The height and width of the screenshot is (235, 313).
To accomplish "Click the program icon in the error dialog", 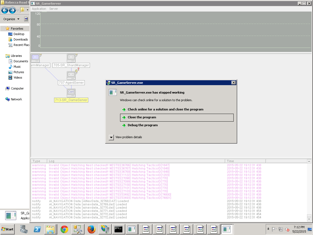I will pos(113,92).
